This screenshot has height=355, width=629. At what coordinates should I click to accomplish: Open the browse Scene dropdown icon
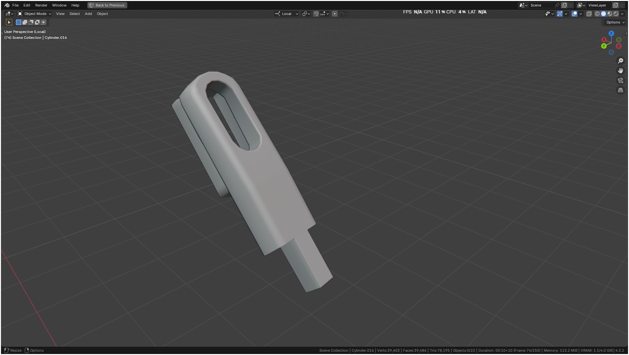[x=524, y=5]
